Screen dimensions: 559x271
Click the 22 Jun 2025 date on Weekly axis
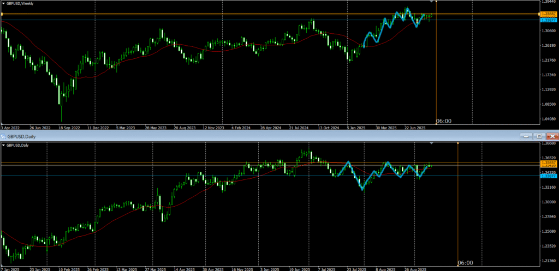pyautogui.click(x=415, y=128)
